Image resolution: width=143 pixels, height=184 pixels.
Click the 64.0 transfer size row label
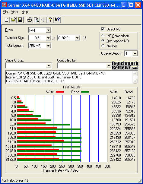(x=13, y=128)
